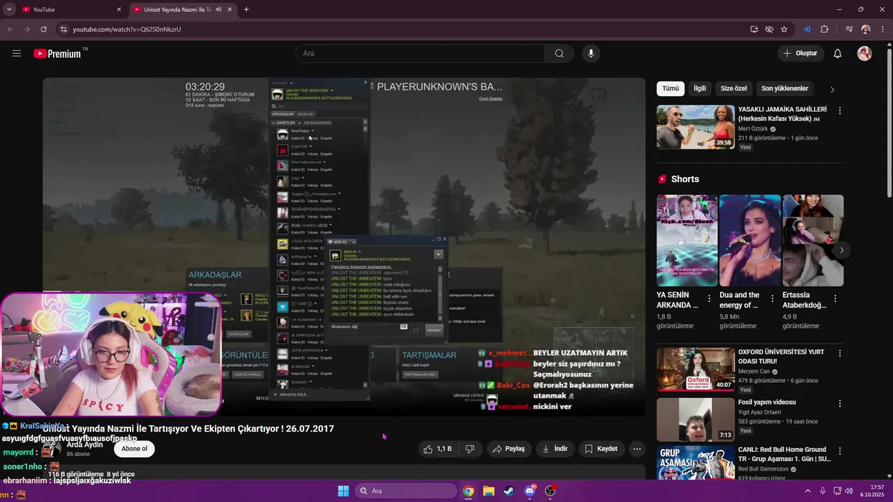The image size is (893, 502).
Task: Click the Oluştur create button
Action: point(801,54)
